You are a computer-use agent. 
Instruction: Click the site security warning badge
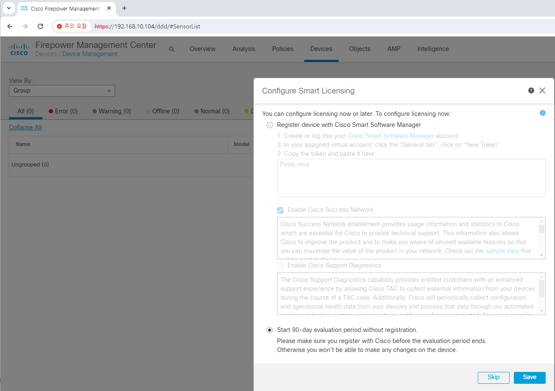[72, 26]
